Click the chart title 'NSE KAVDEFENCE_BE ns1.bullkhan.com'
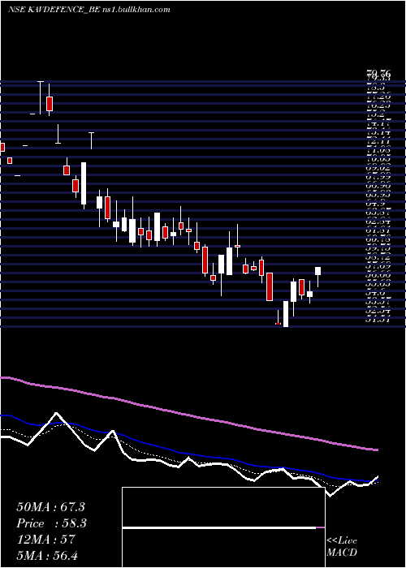This screenshot has width=406, height=568. [89, 10]
